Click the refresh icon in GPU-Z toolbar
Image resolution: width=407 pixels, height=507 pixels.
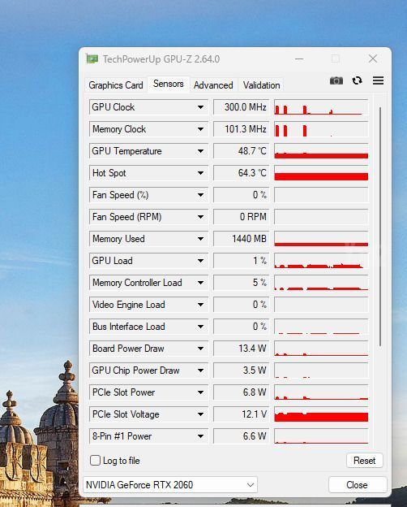(x=357, y=80)
